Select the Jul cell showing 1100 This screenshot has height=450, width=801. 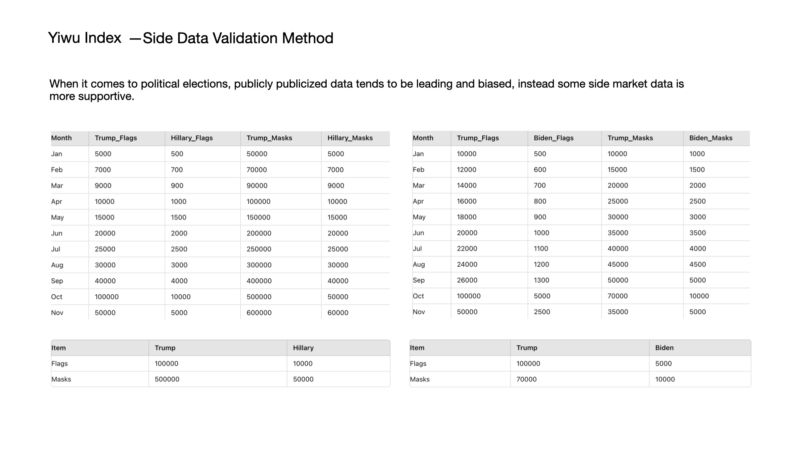coord(541,248)
